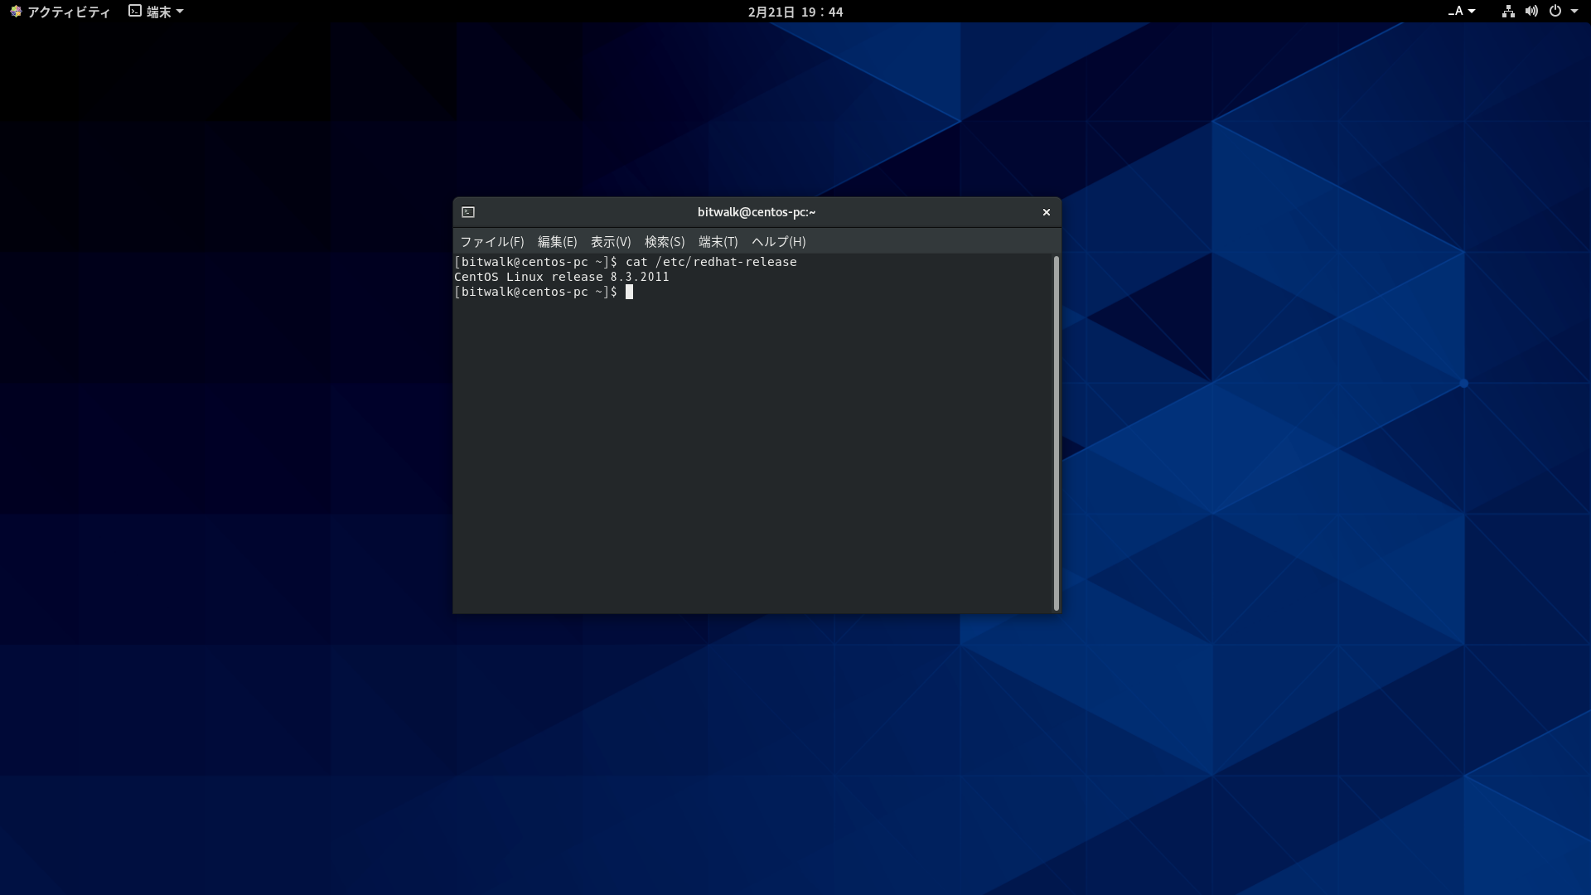This screenshot has height=895, width=1591.
Task: Click the terminal icon in window title bar
Action: pyautogui.click(x=468, y=212)
